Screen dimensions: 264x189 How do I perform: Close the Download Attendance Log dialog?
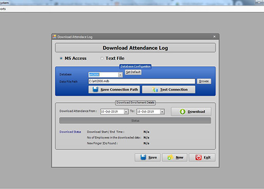(x=214, y=36)
